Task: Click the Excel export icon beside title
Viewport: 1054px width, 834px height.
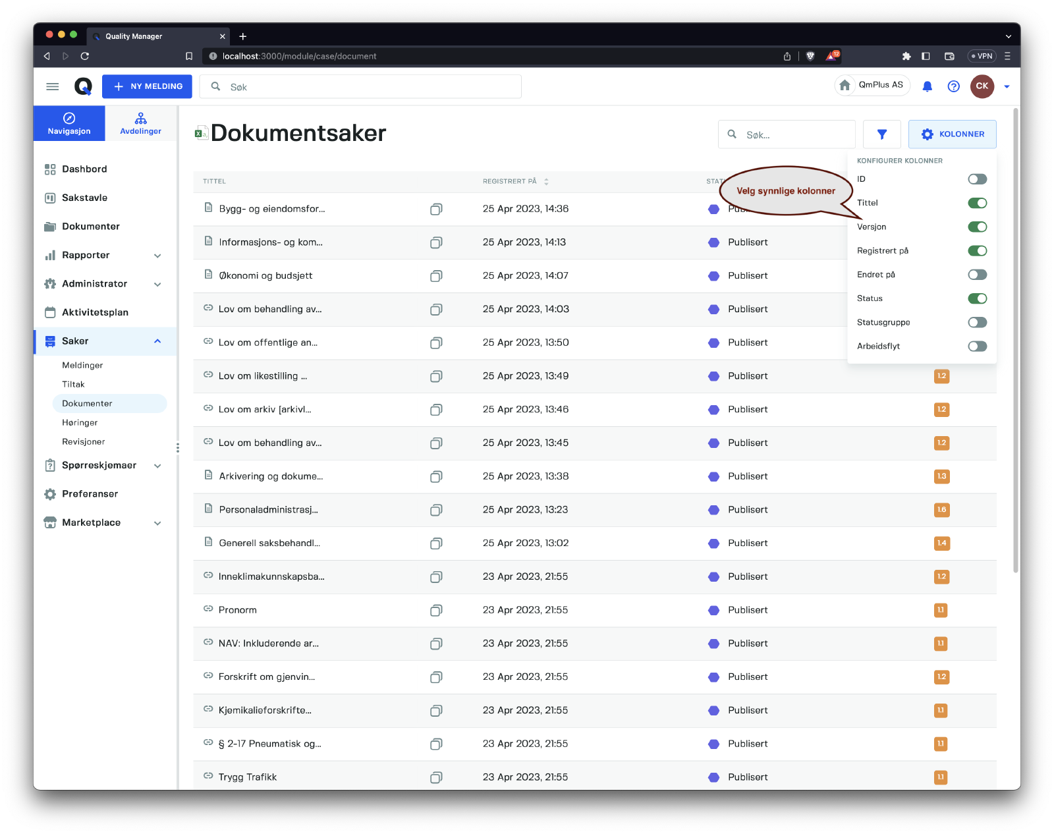Action: click(x=201, y=134)
